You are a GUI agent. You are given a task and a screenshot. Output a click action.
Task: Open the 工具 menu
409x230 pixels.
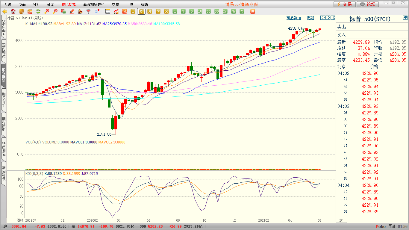(x=130, y=4)
